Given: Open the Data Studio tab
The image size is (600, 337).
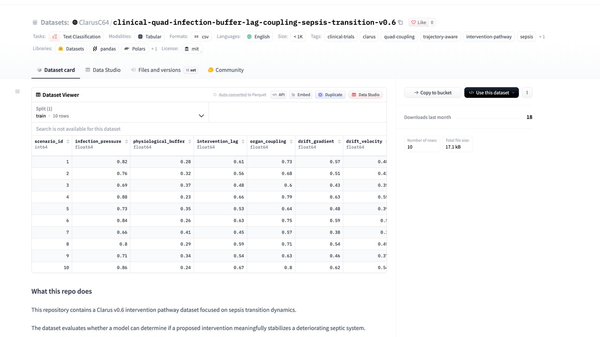Looking at the screenshot, I should pyautogui.click(x=103, y=70).
